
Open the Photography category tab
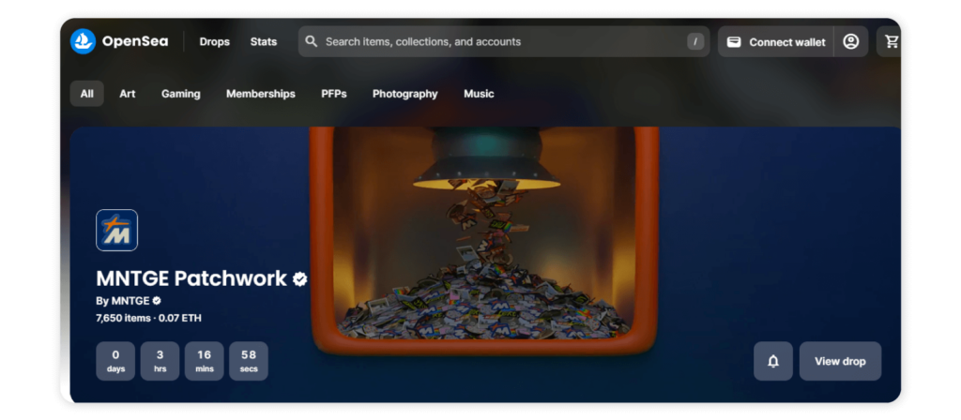click(405, 94)
